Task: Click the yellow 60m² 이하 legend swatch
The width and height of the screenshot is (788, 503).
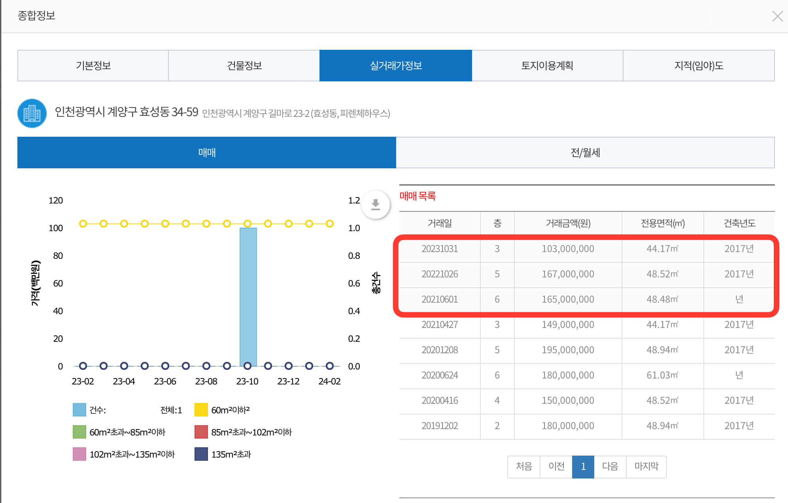Action: [200, 410]
